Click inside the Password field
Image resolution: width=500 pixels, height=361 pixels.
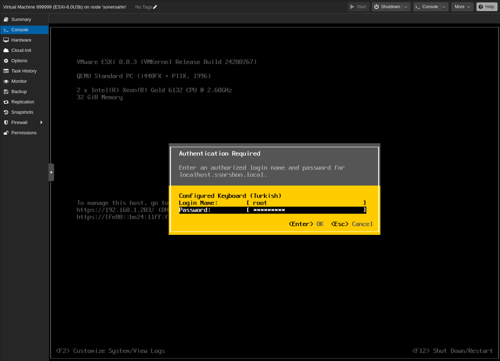pos(306,210)
